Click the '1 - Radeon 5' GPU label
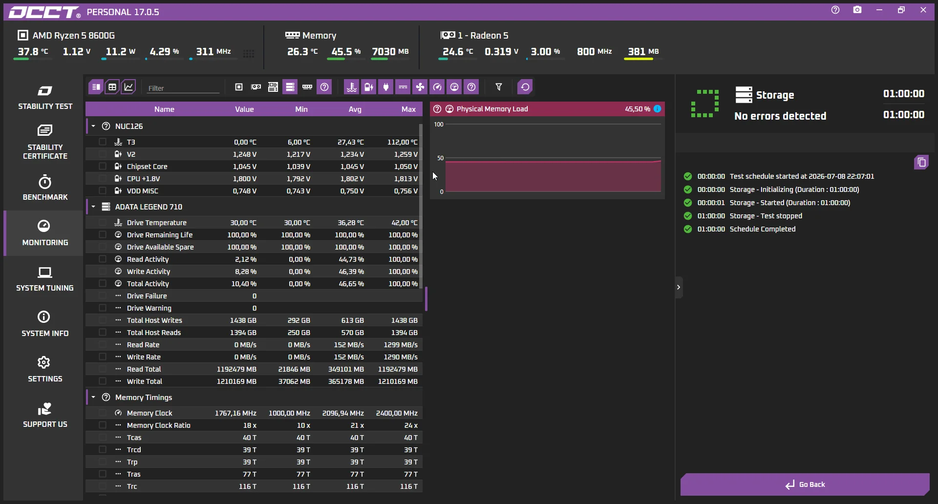Image resolution: width=938 pixels, height=504 pixels. [483, 35]
